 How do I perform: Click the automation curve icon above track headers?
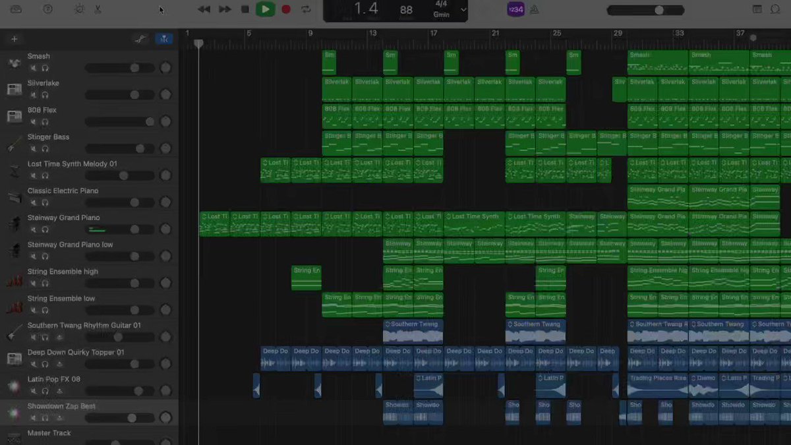140,38
